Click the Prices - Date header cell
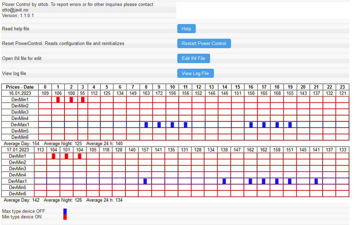Viewport: 356px width, 225px height. pyautogui.click(x=20, y=87)
